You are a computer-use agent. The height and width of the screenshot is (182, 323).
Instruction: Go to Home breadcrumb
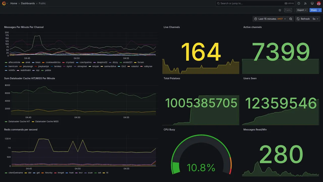coord(14,3)
